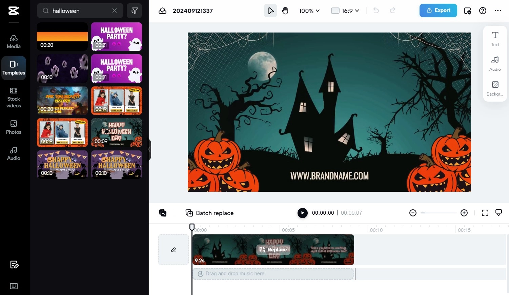This screenshot has height=295, width=509.
Task: Activate the hand pan tool
Action: point(285,11)
